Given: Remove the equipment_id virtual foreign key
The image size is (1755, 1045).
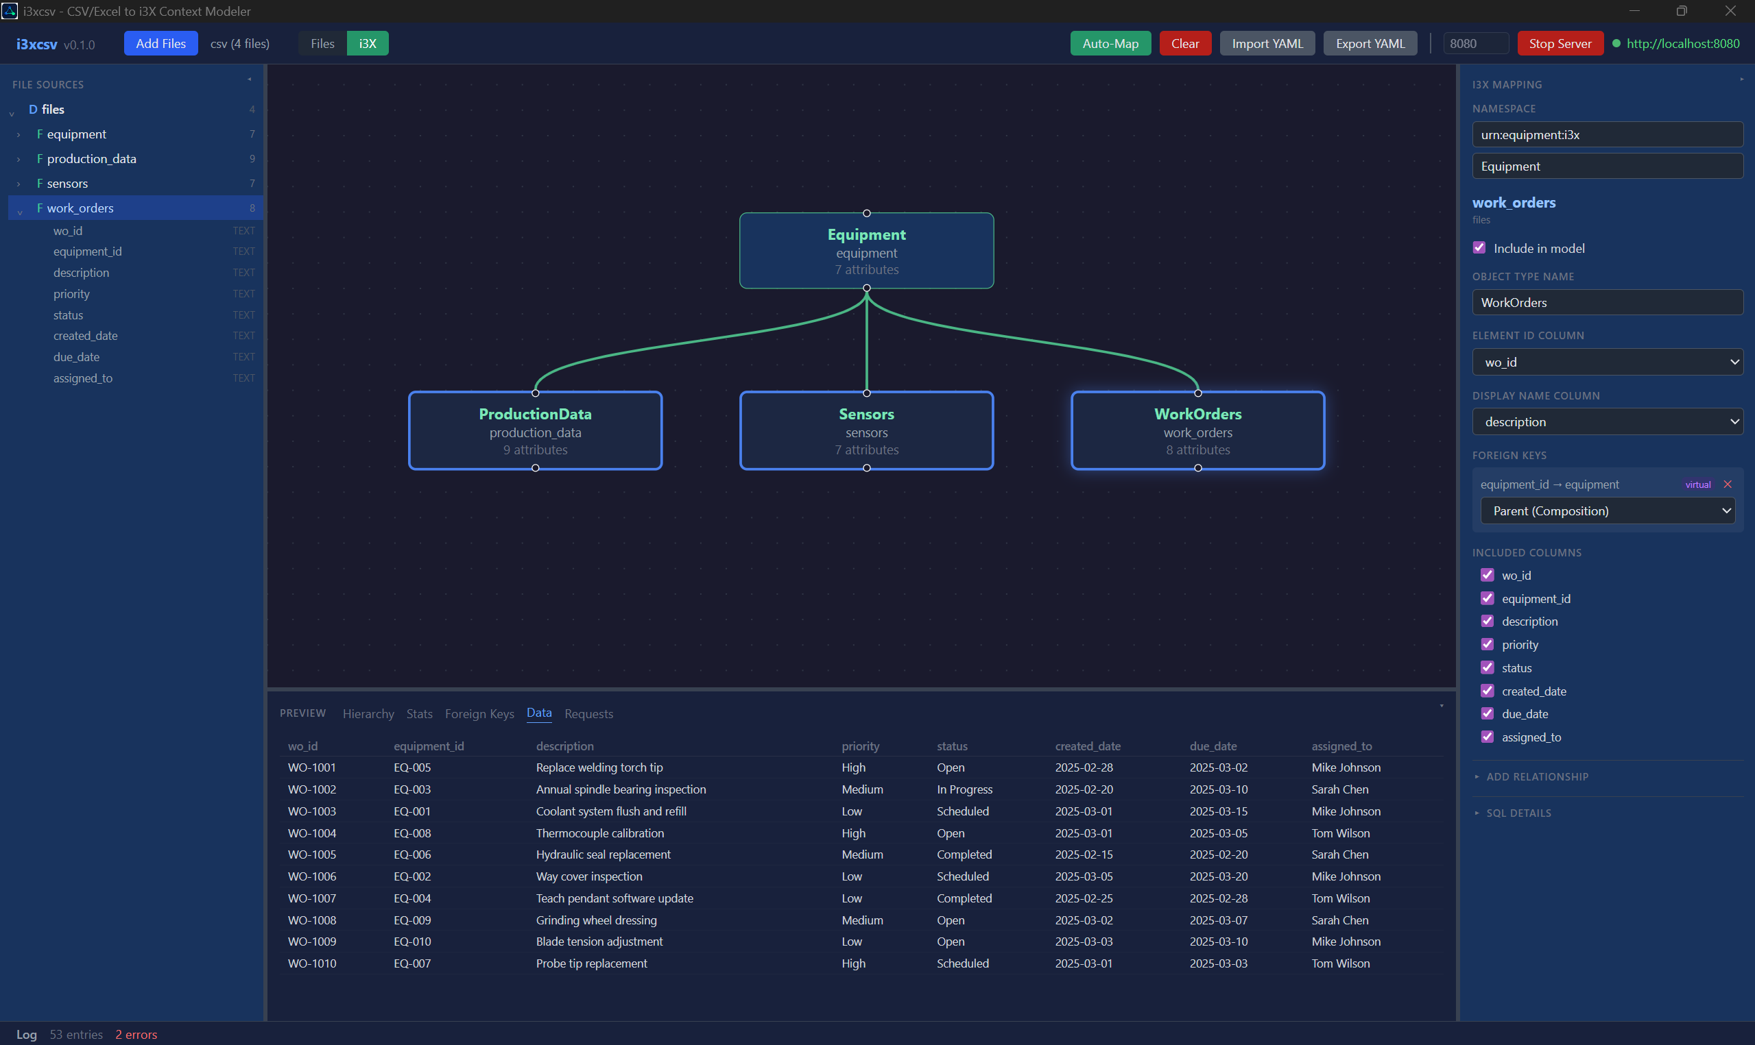Looking at the screenshot, I should pyautogui.click(x=1728, y=484).
